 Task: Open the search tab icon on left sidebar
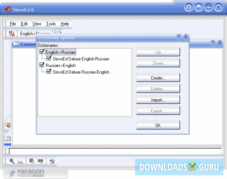pos(8,125)
